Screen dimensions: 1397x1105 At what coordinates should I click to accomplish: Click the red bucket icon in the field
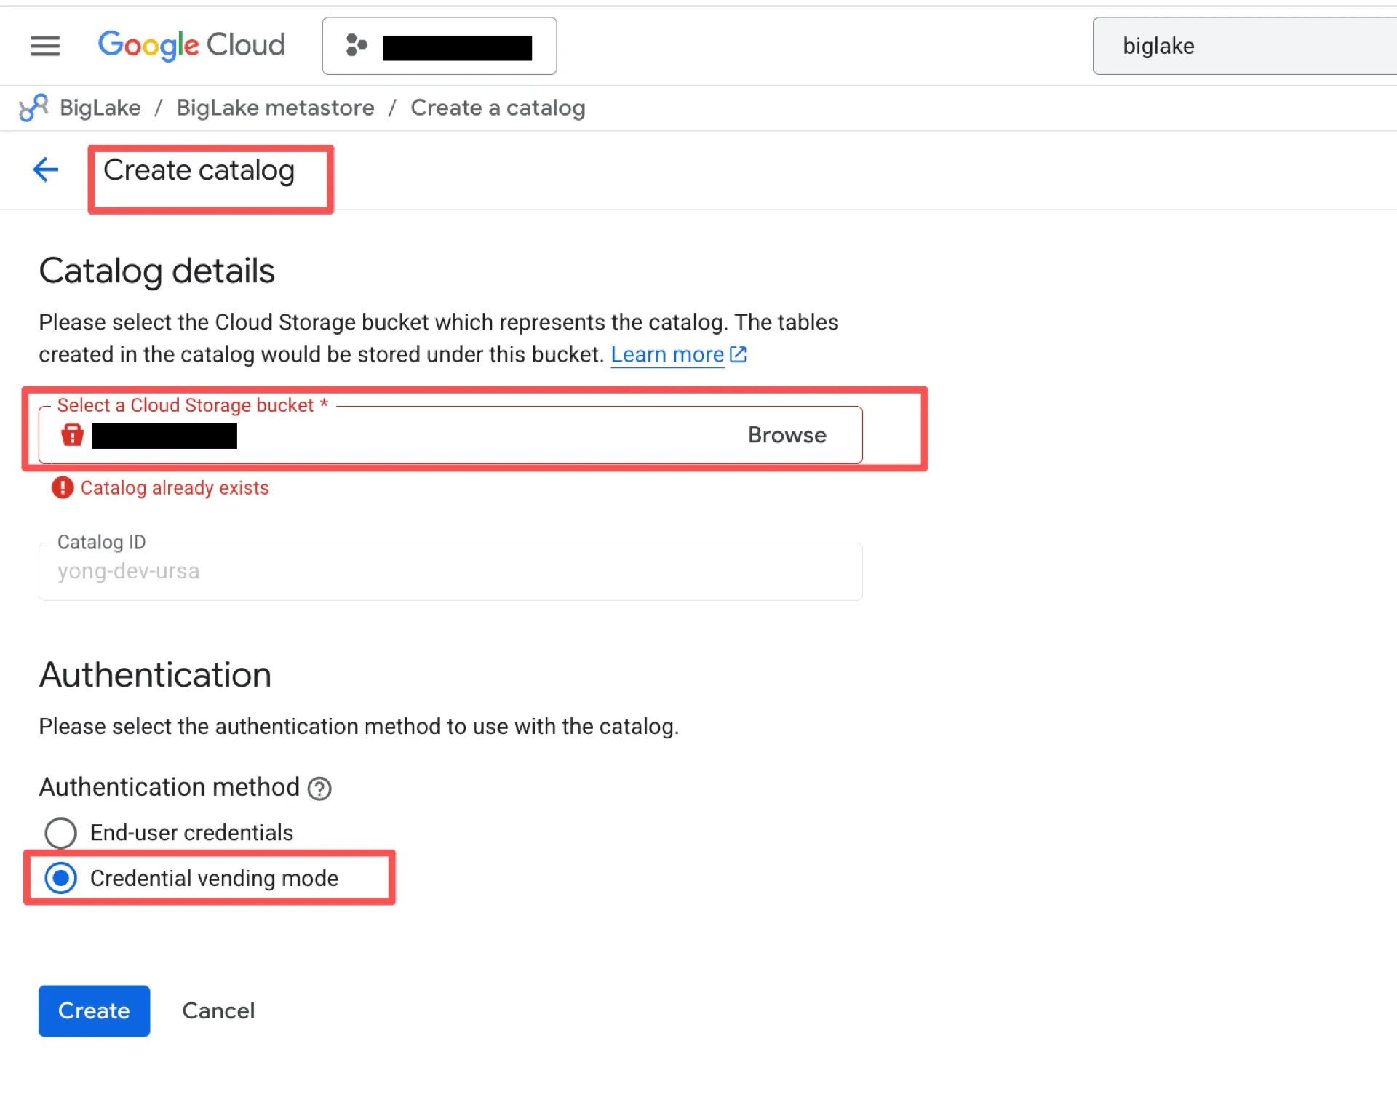click(72, 435)
